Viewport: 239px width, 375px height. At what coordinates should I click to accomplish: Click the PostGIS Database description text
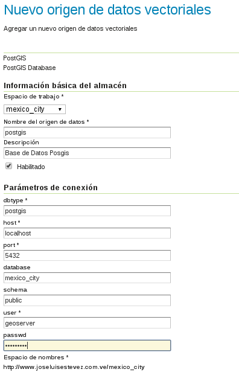[30, 68]
